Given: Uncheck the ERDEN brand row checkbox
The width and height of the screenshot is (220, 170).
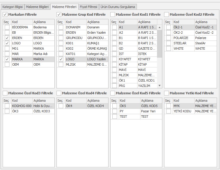Looking at the screenshot, I should click(7, 38).
